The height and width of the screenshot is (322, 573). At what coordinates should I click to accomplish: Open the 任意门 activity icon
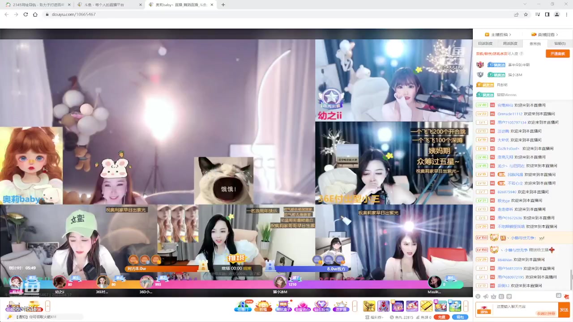[243, 306]
